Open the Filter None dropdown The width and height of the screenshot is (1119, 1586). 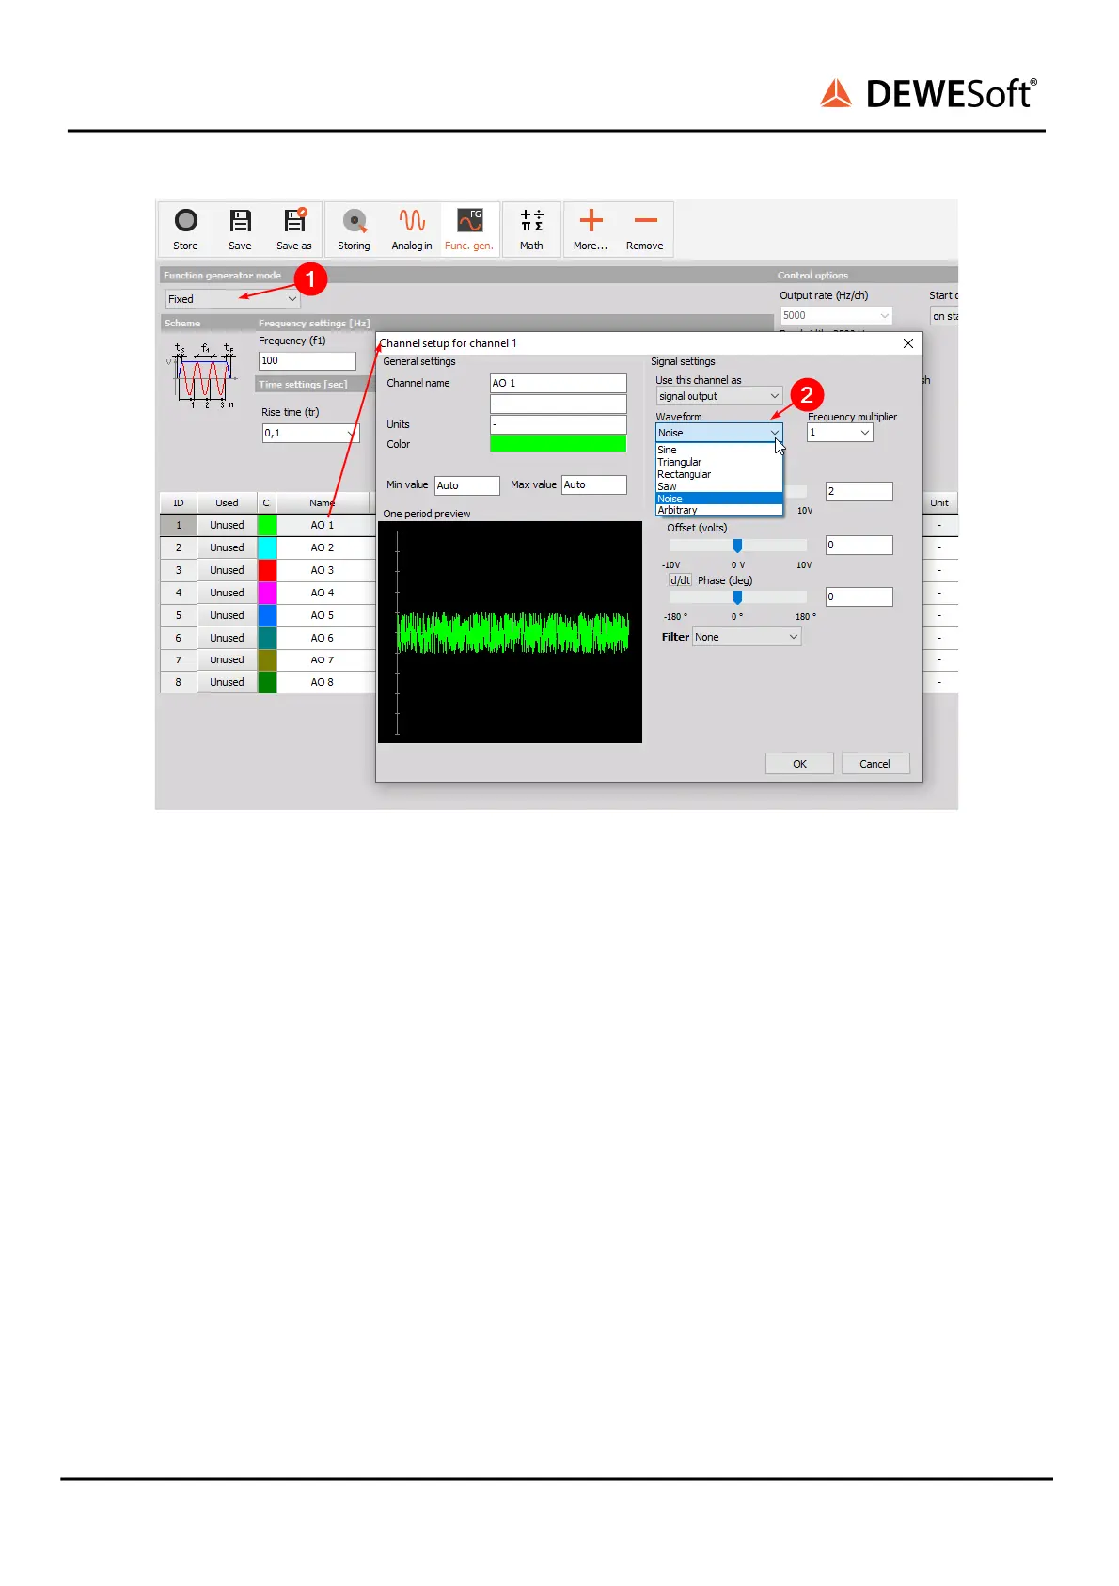click(x=747, y=637)
